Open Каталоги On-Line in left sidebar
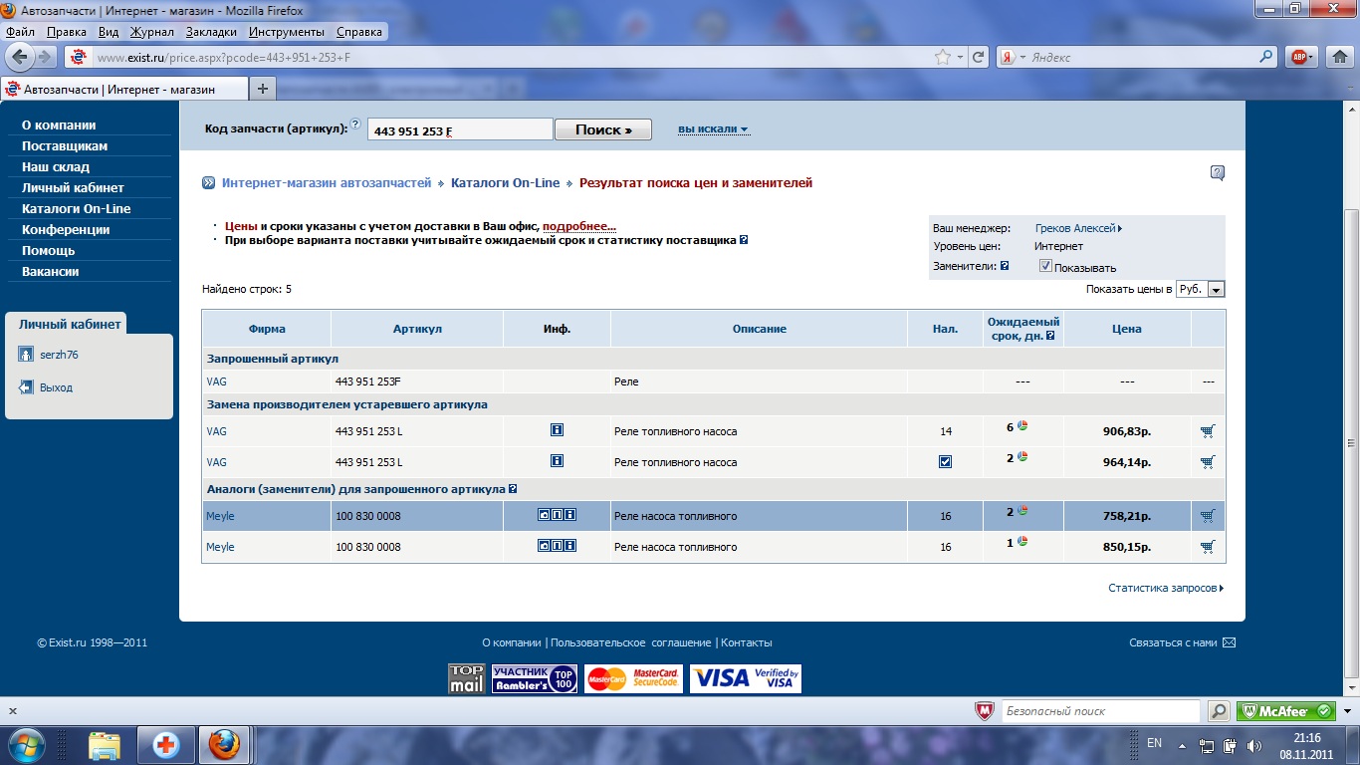1360x765 pixels. coord(76,208)
